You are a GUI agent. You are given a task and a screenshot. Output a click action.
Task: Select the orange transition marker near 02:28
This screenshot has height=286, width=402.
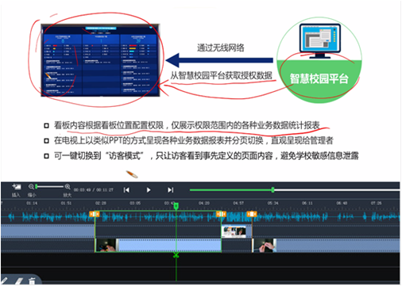pos(95,214)
